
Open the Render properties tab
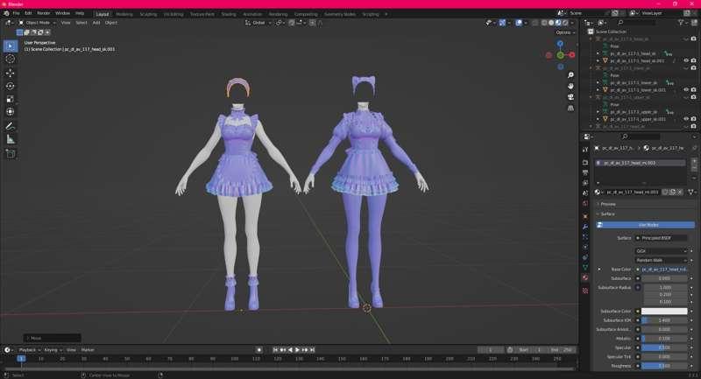585,163
